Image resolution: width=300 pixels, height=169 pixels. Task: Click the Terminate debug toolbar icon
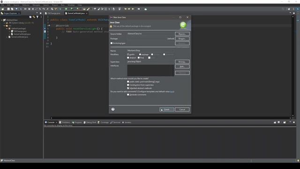[33, 9]
